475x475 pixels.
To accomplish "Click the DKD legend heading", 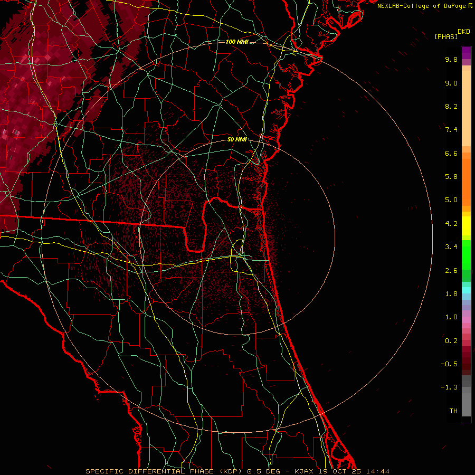I will [464, 32].
